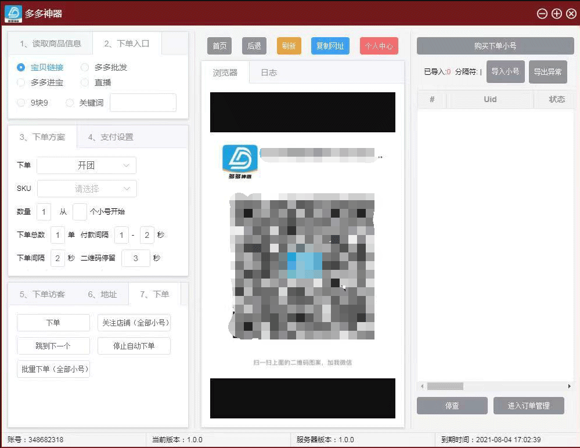
Task: Click the 付款间隔 maximum seconds field
Action: (x=147, y=235)
